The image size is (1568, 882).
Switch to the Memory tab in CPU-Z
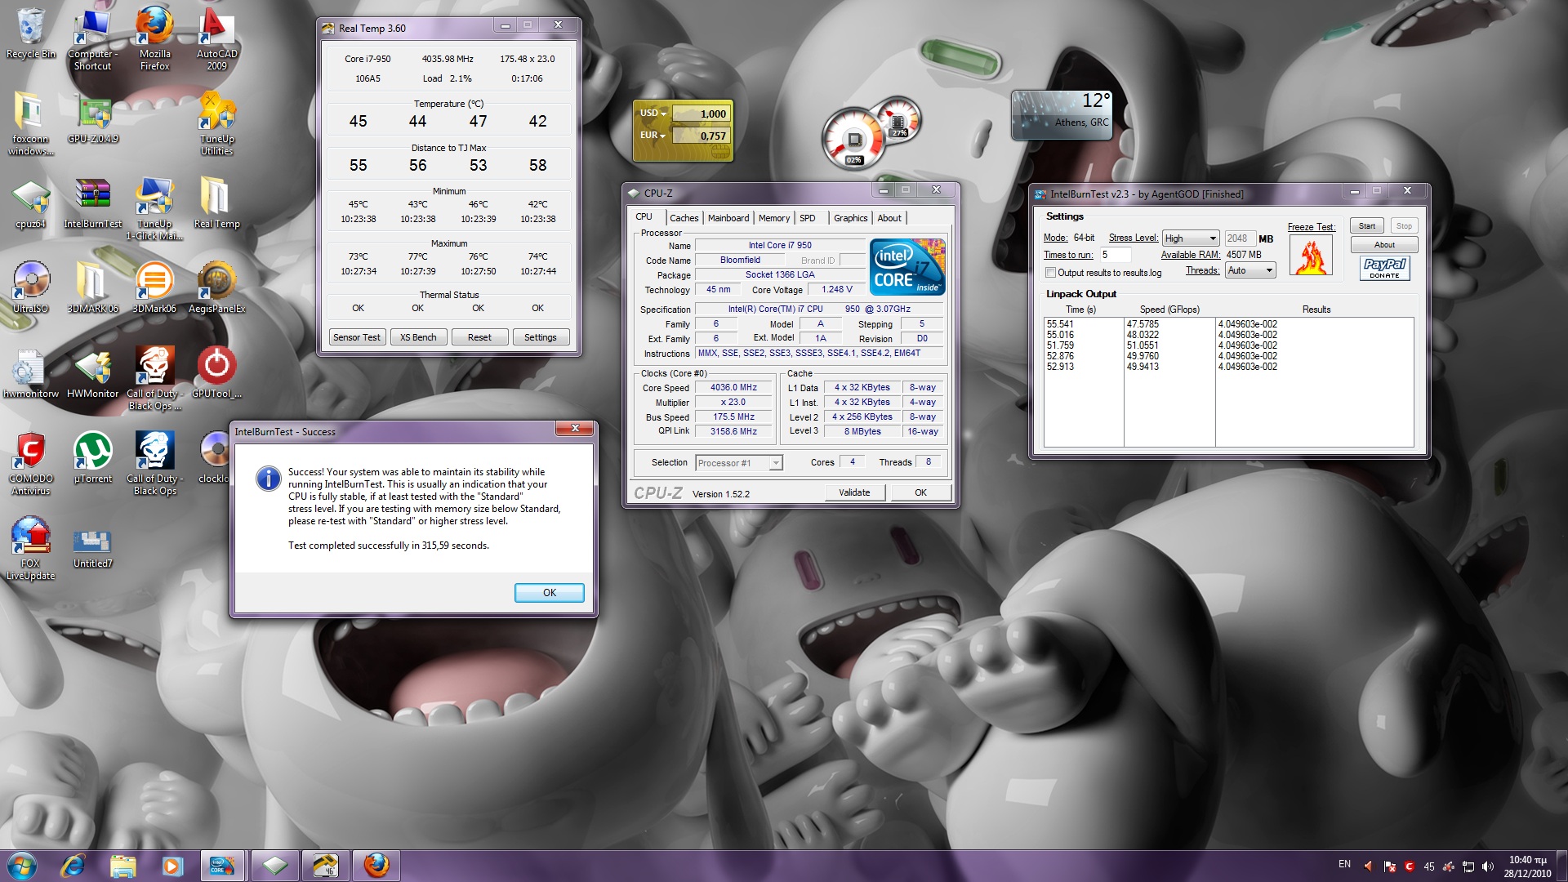(774, 218)
